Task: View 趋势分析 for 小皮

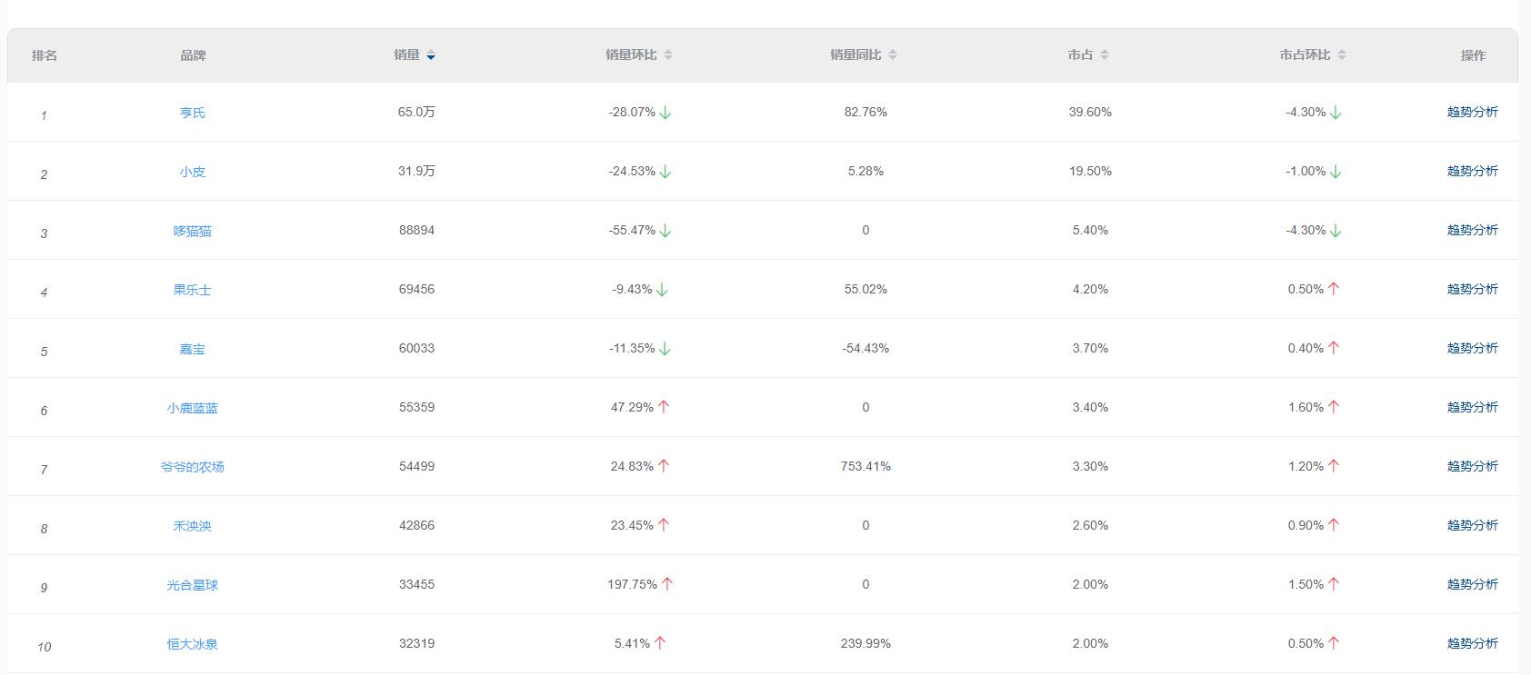Action: coord(1473,171)
